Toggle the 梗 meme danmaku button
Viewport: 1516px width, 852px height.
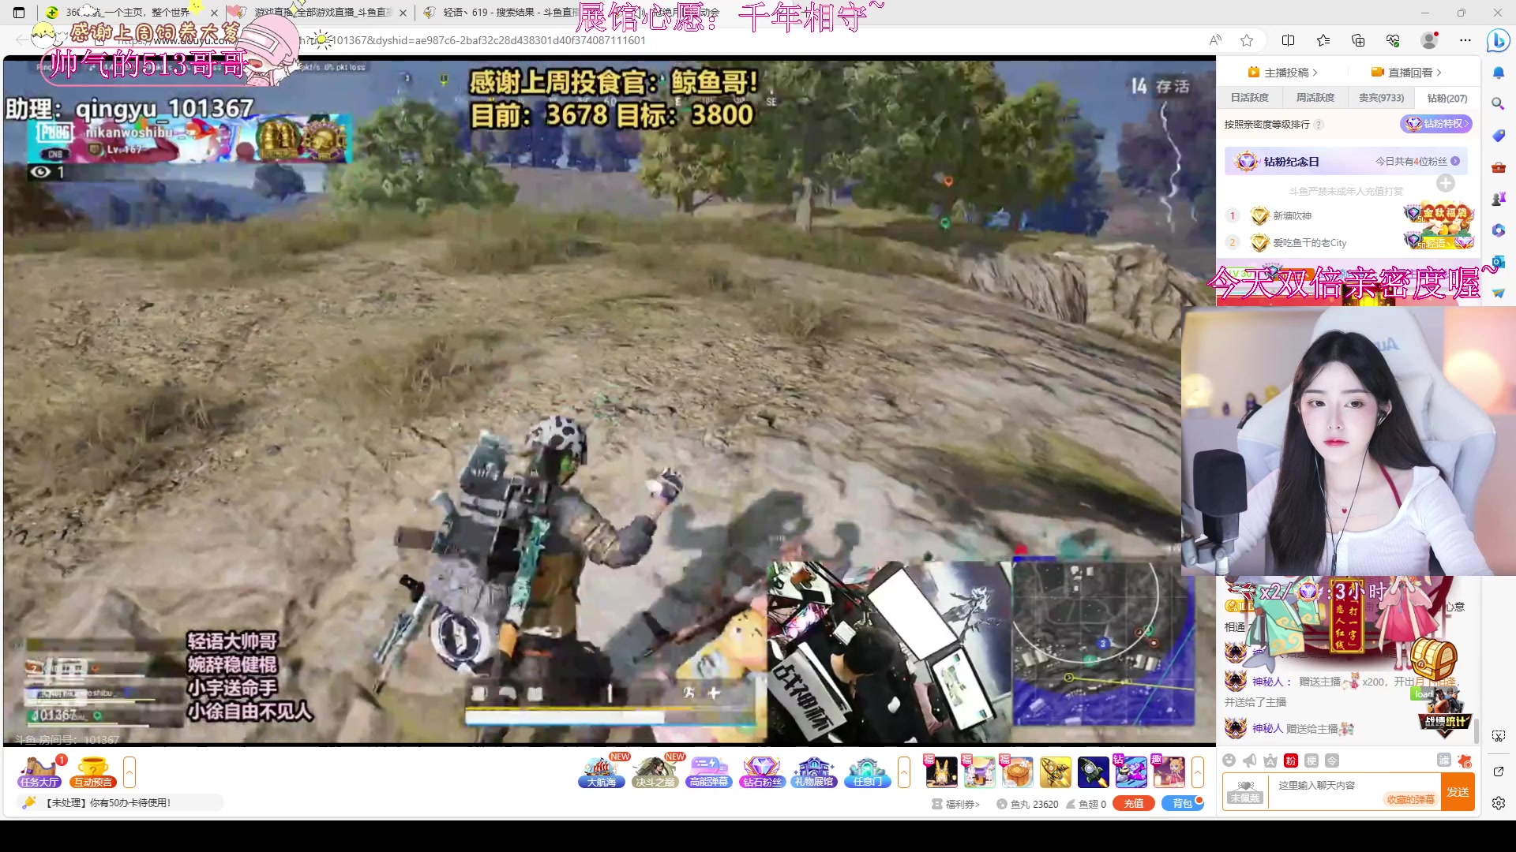[x=1311, y=760]
